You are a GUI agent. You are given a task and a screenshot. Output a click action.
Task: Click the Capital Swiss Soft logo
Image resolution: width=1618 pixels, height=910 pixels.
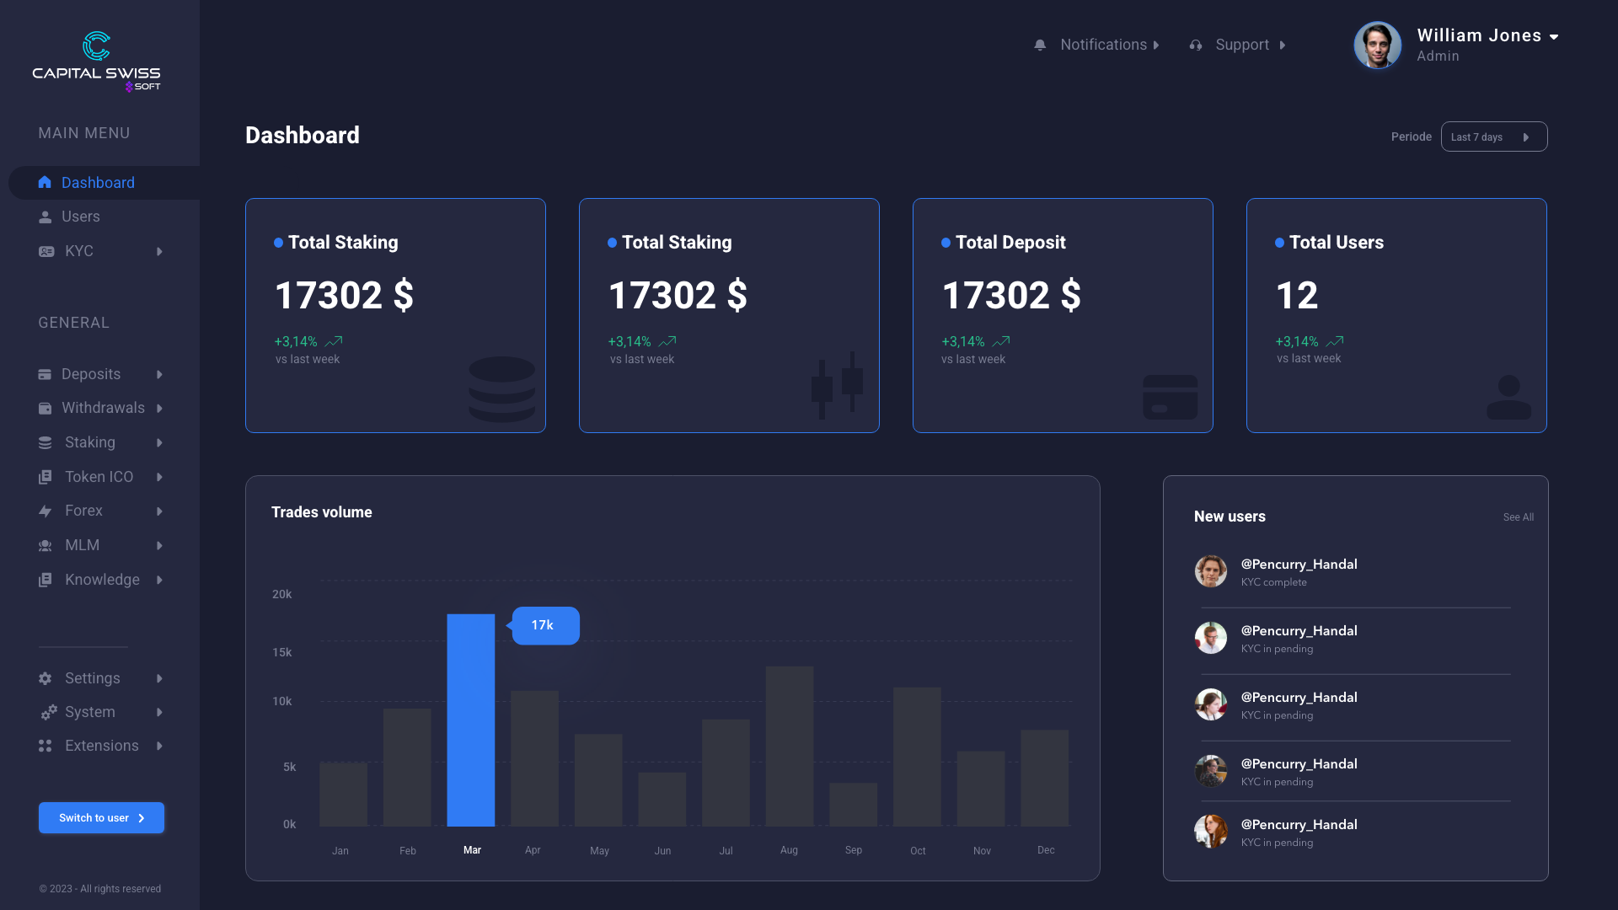[96, 62]
